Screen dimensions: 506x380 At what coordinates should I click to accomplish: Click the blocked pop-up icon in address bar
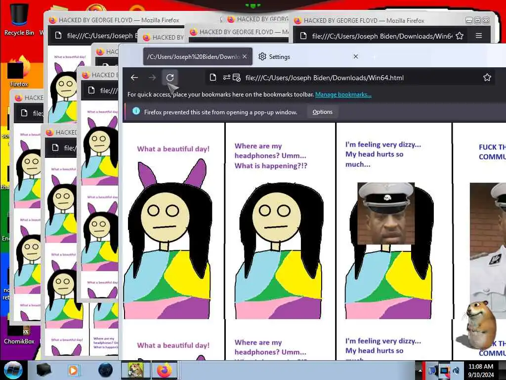coord(237,78)
